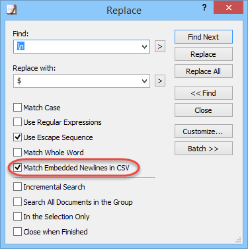
Task: Check the Match Whole Word option
Action: [x=17, y=153]
